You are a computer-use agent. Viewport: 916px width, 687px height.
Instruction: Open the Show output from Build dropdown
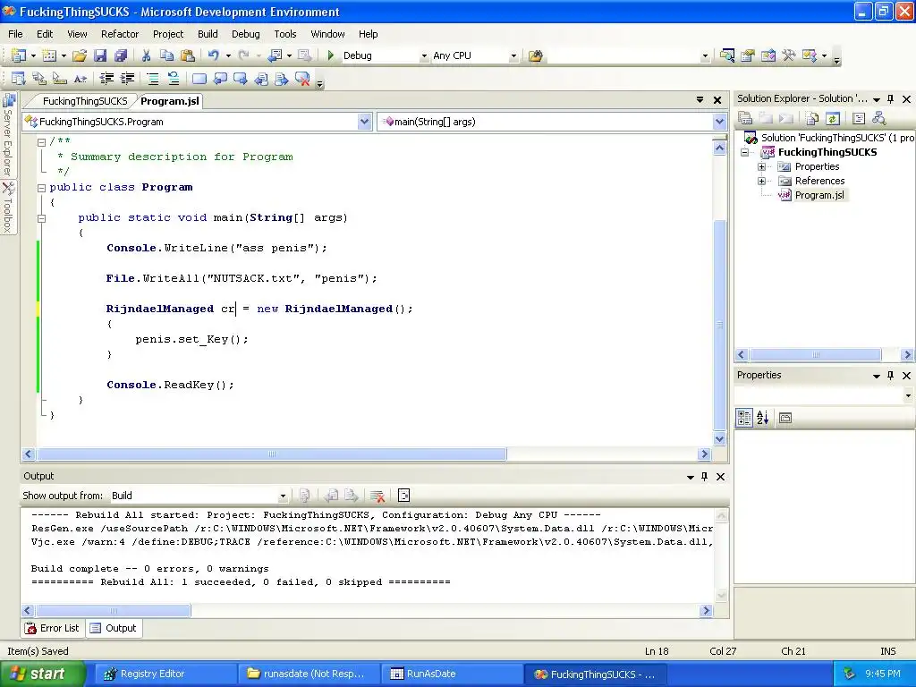tap(283, 496)
